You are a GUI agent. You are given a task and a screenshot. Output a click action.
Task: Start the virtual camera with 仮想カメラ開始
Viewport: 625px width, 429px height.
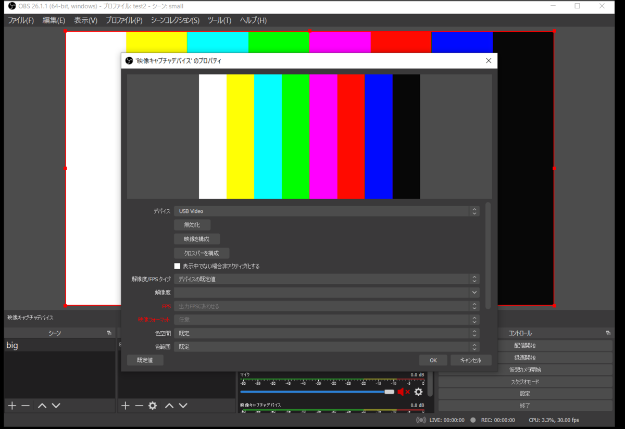[x=525, y=370]
